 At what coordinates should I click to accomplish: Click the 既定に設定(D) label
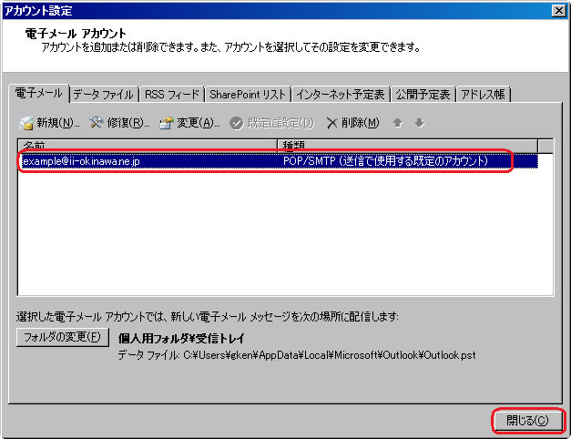click(280, 123)
